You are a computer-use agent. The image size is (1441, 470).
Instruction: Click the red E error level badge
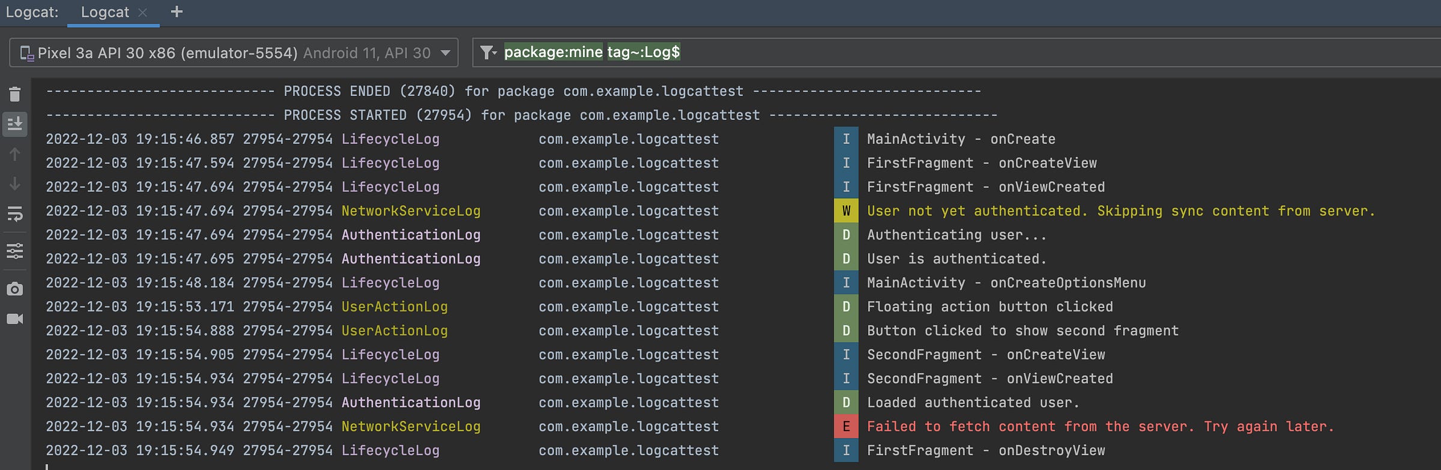pyautogui.click(x=846, y=426)
